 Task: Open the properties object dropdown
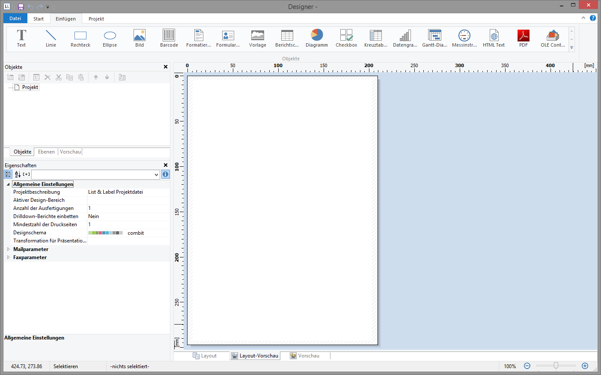(x=156, y=174)
